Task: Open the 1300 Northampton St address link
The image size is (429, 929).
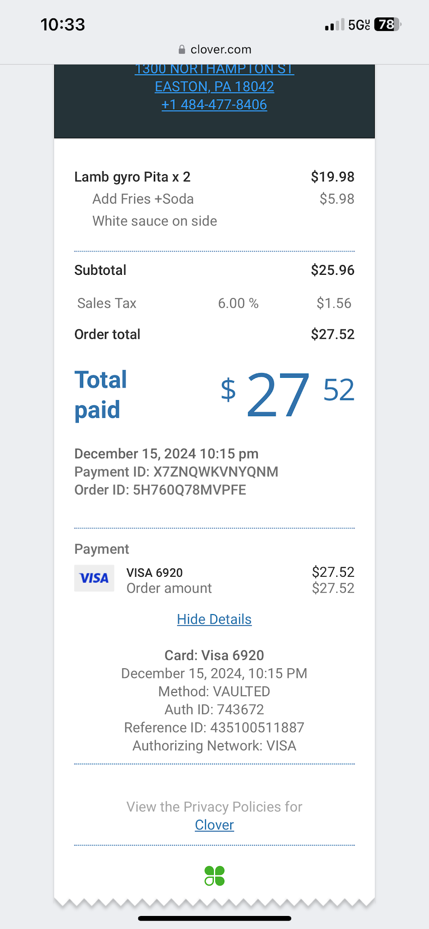Action: pyautogui.click(x=214, y=70)
